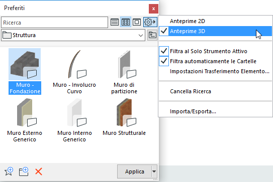Choose Anteprime 2D menu option
Screen dimensions: 273x182
click(x=215, y=21)
